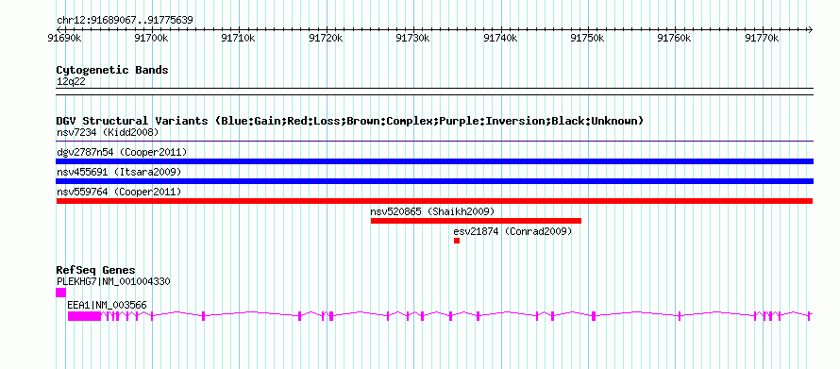Click the red nsv520865 loss bar

[x=476, y=221]
